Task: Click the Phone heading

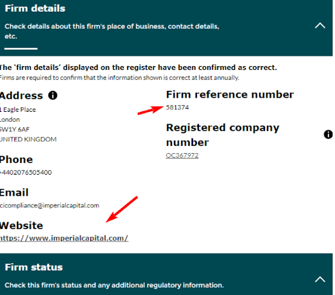Action: pos(16,160)
